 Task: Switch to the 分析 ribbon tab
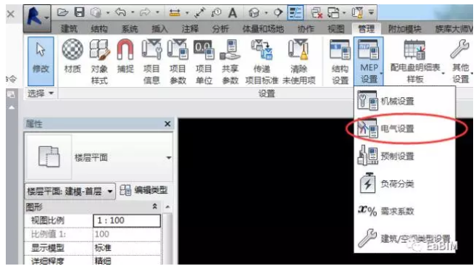[220, 29]
